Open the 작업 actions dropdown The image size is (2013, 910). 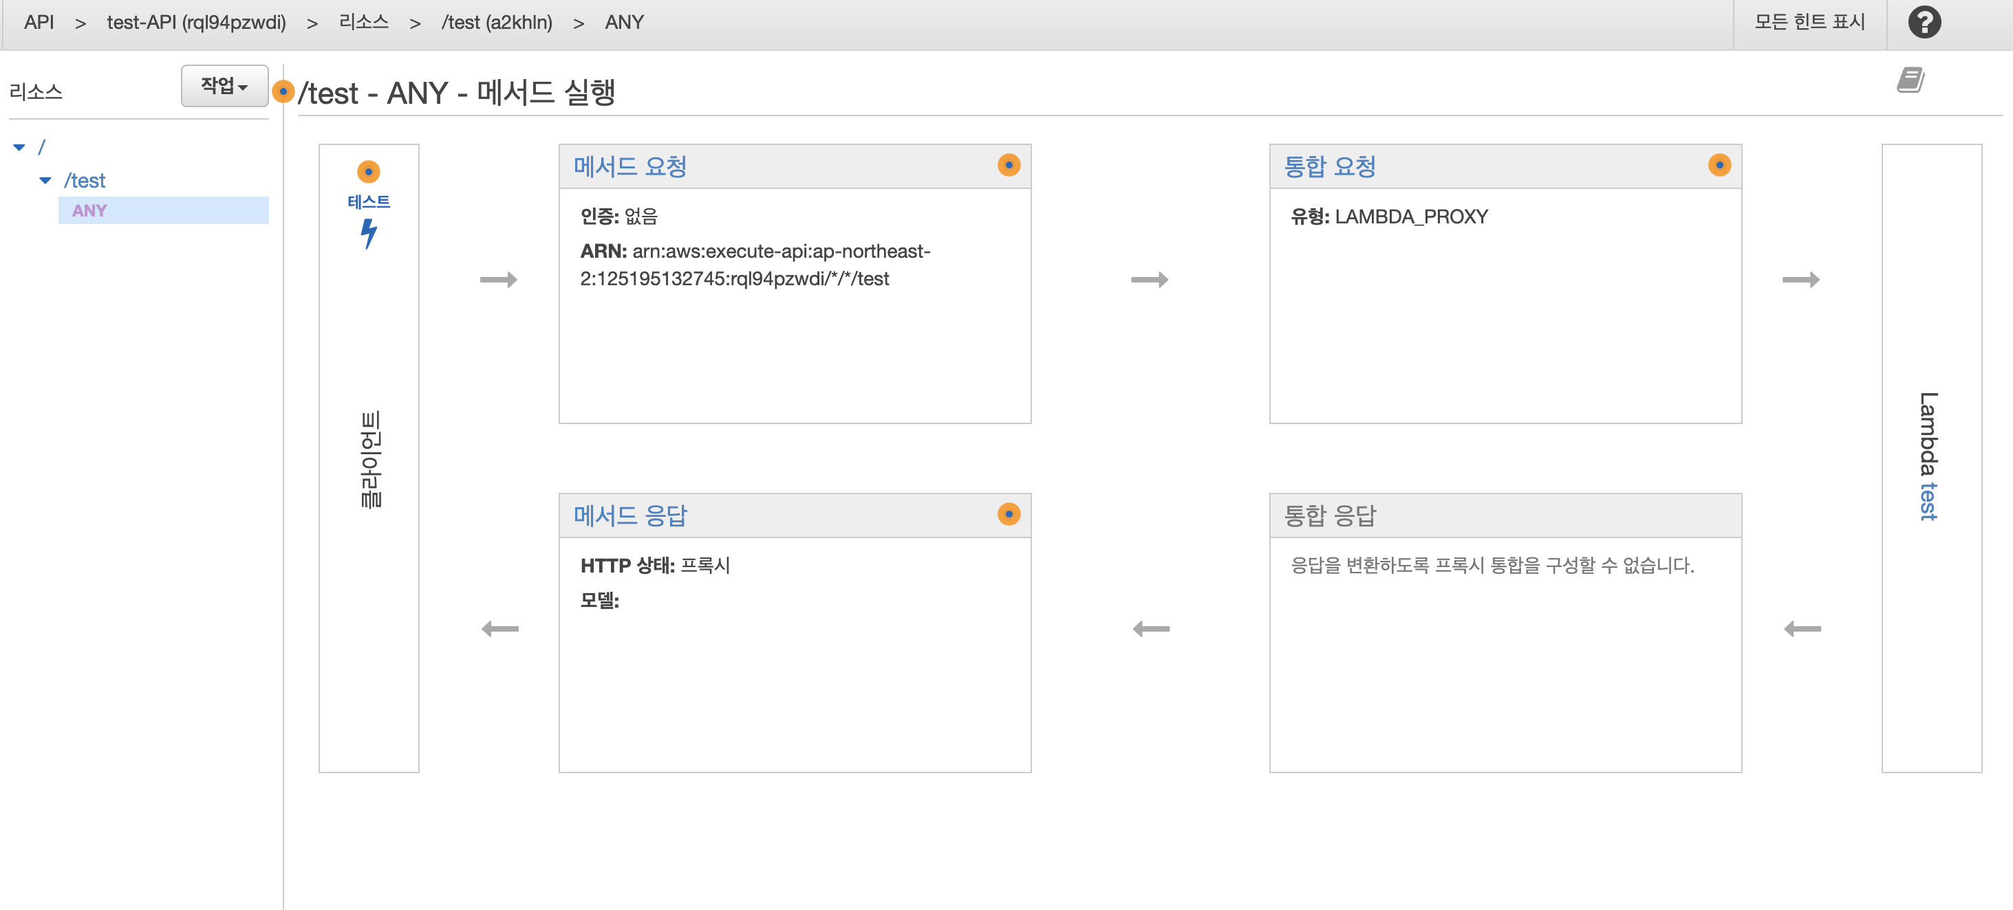224,86
